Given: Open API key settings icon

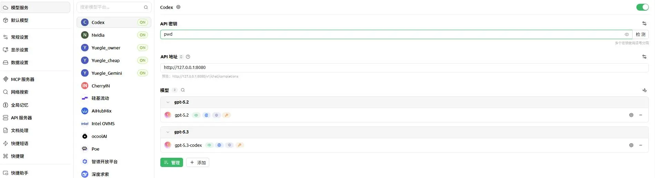Looking at the screenshot, I should coord(644,24).
